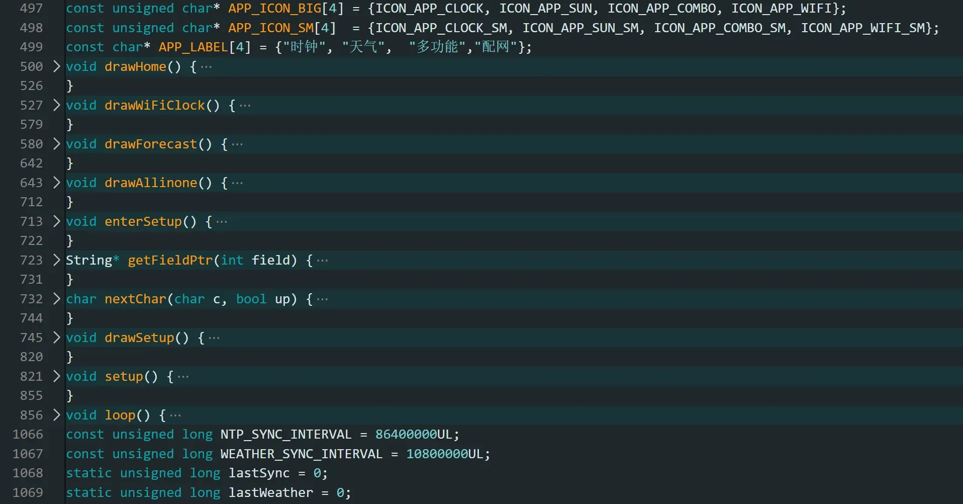Image resolution: width=963 pixels, height=504 pixels.
Task: Unfold the drawForecast() function chevron
Action: pos(56,144)
